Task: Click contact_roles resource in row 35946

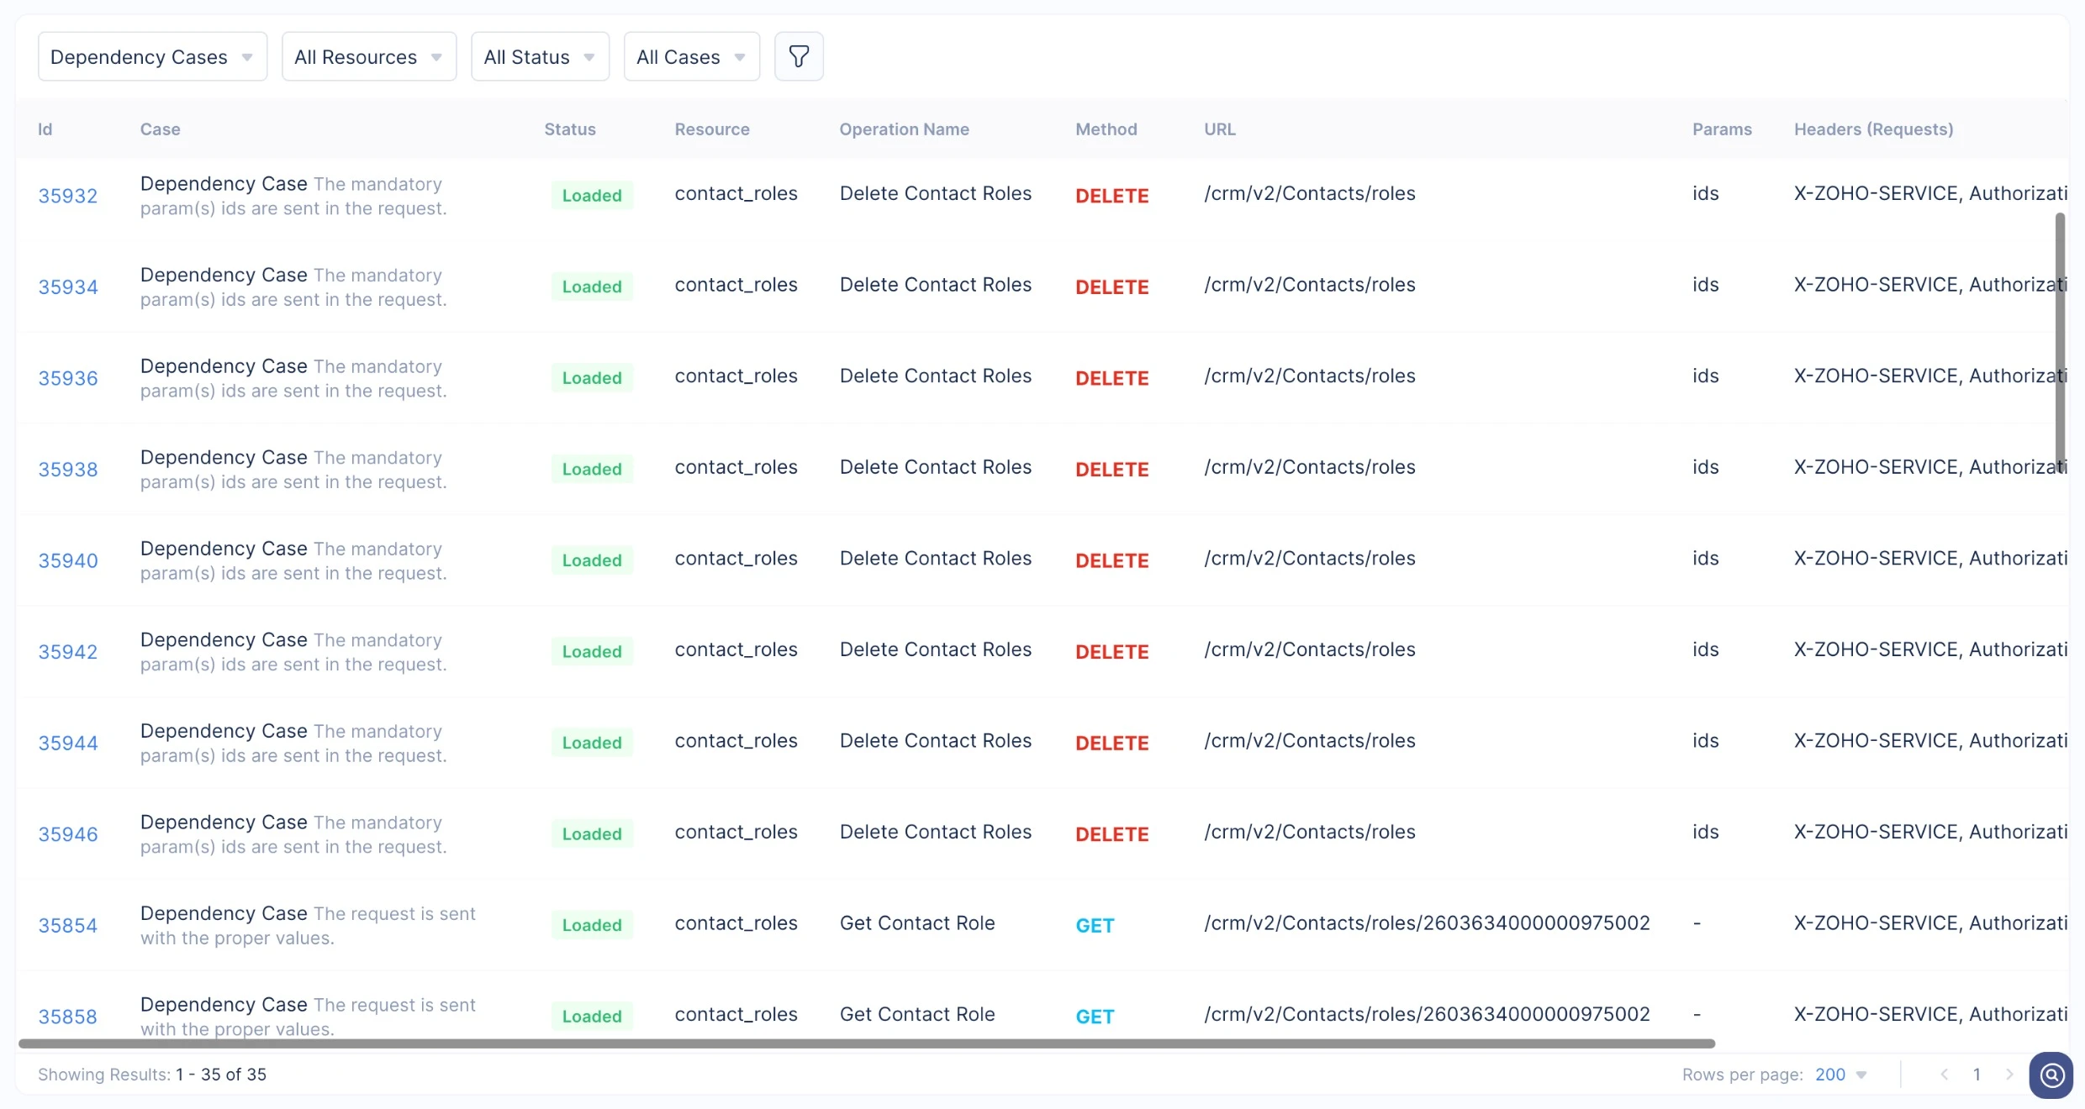Action: click(x=736, y=832)
